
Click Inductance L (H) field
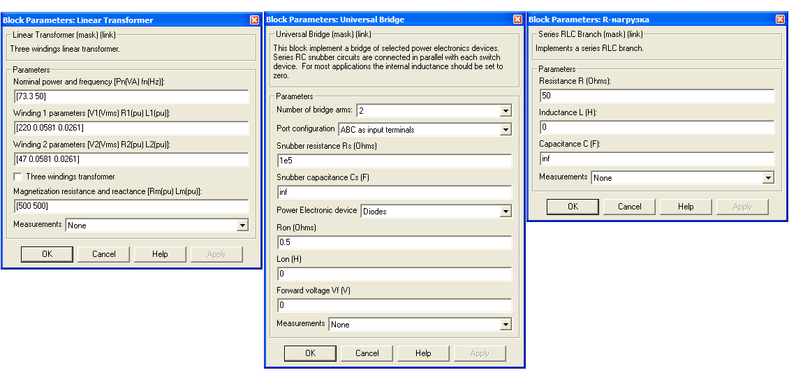click(657, 127)
